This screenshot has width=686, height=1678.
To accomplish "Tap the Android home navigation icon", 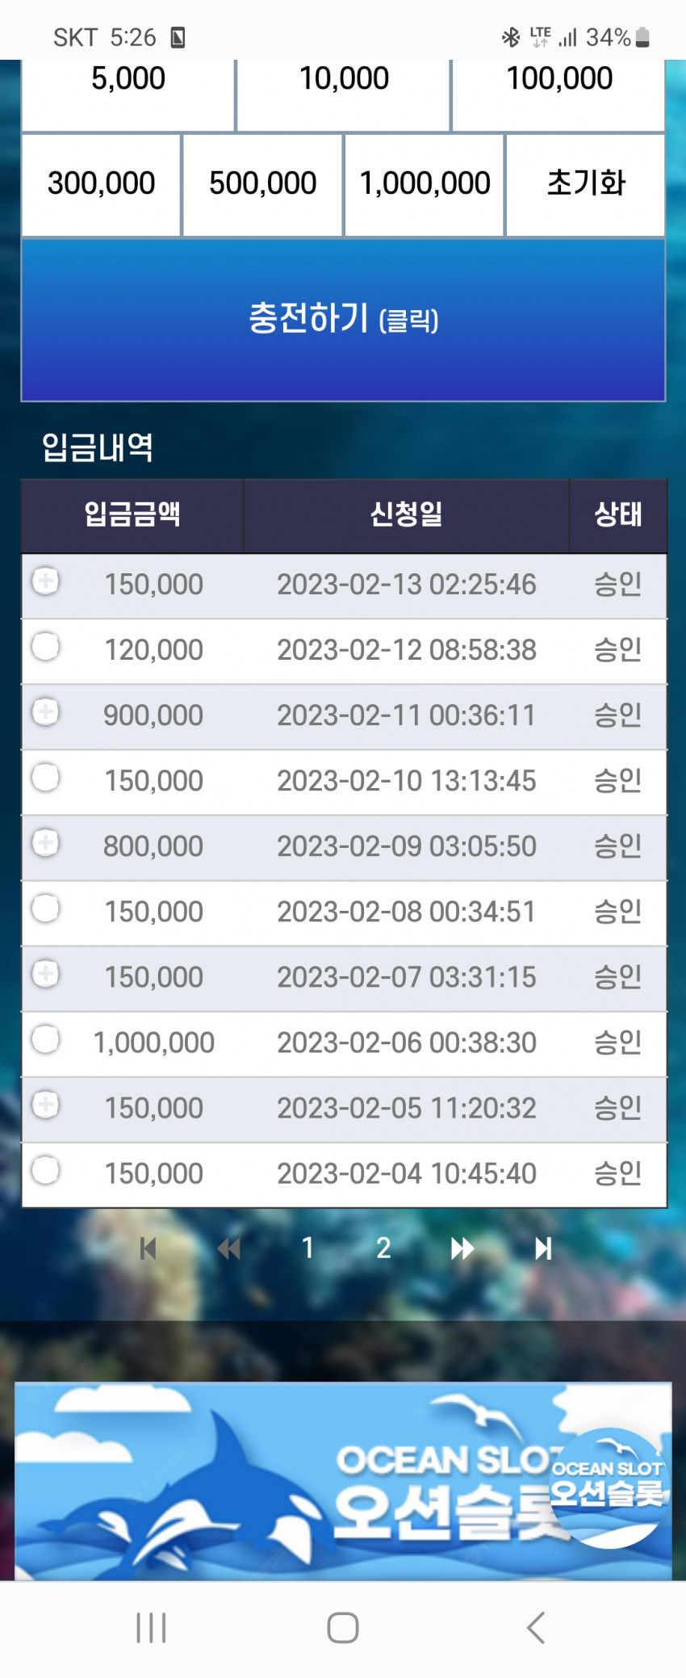I will pos(343,1627).
